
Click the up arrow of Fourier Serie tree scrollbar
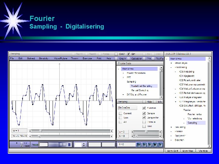(x=161, y=68)
